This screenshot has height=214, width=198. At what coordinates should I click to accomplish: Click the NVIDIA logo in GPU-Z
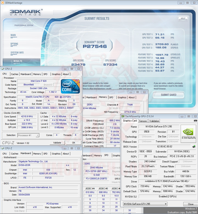pyautogui.click(x=188, y=134)
